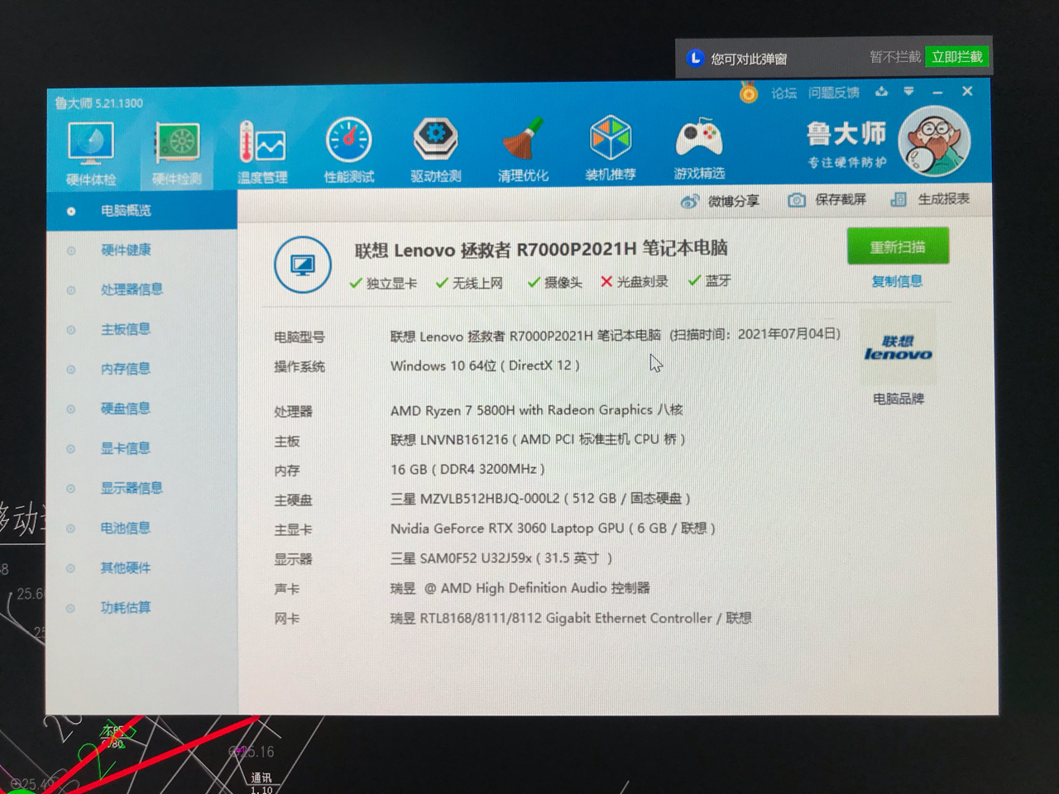Open 游戏精选 gamepad icon
The image size is (1059, 794).
tap(699, 149)
